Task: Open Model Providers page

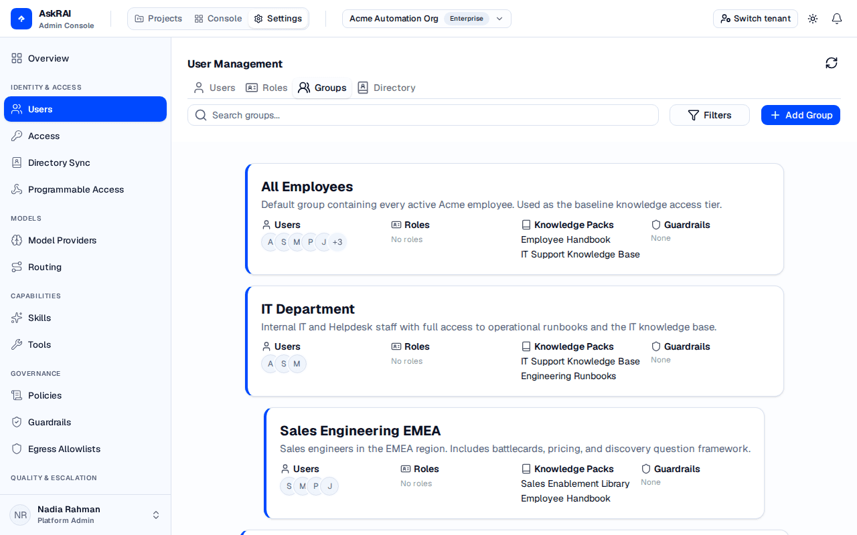Action: (85, 240)
